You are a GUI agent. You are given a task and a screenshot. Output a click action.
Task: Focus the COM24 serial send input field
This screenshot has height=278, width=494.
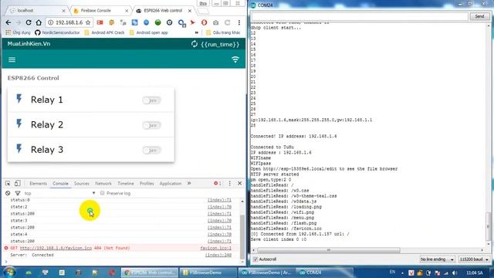pos(360,16)
